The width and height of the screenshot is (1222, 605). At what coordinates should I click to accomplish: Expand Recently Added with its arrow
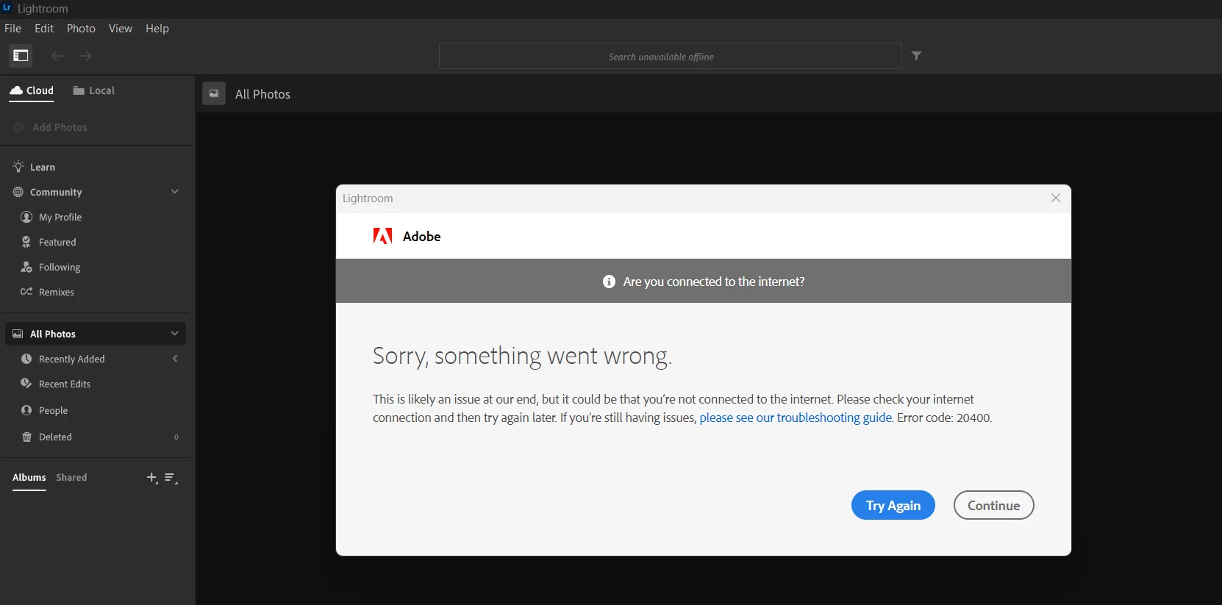(175, 359)
